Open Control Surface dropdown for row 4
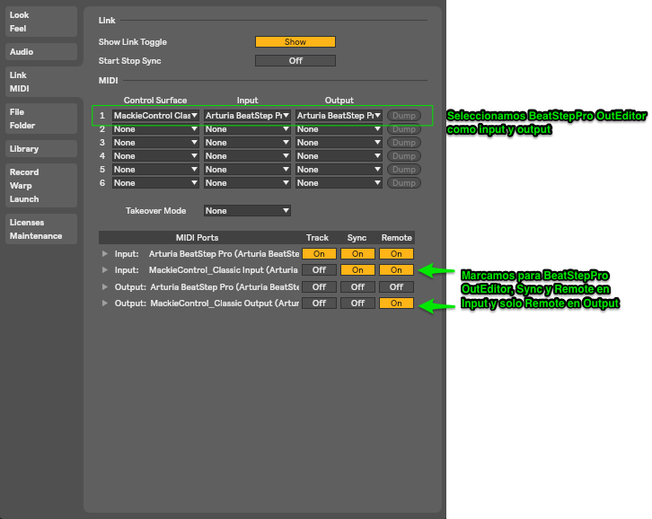The image size is (652, 519). [155, 156]
